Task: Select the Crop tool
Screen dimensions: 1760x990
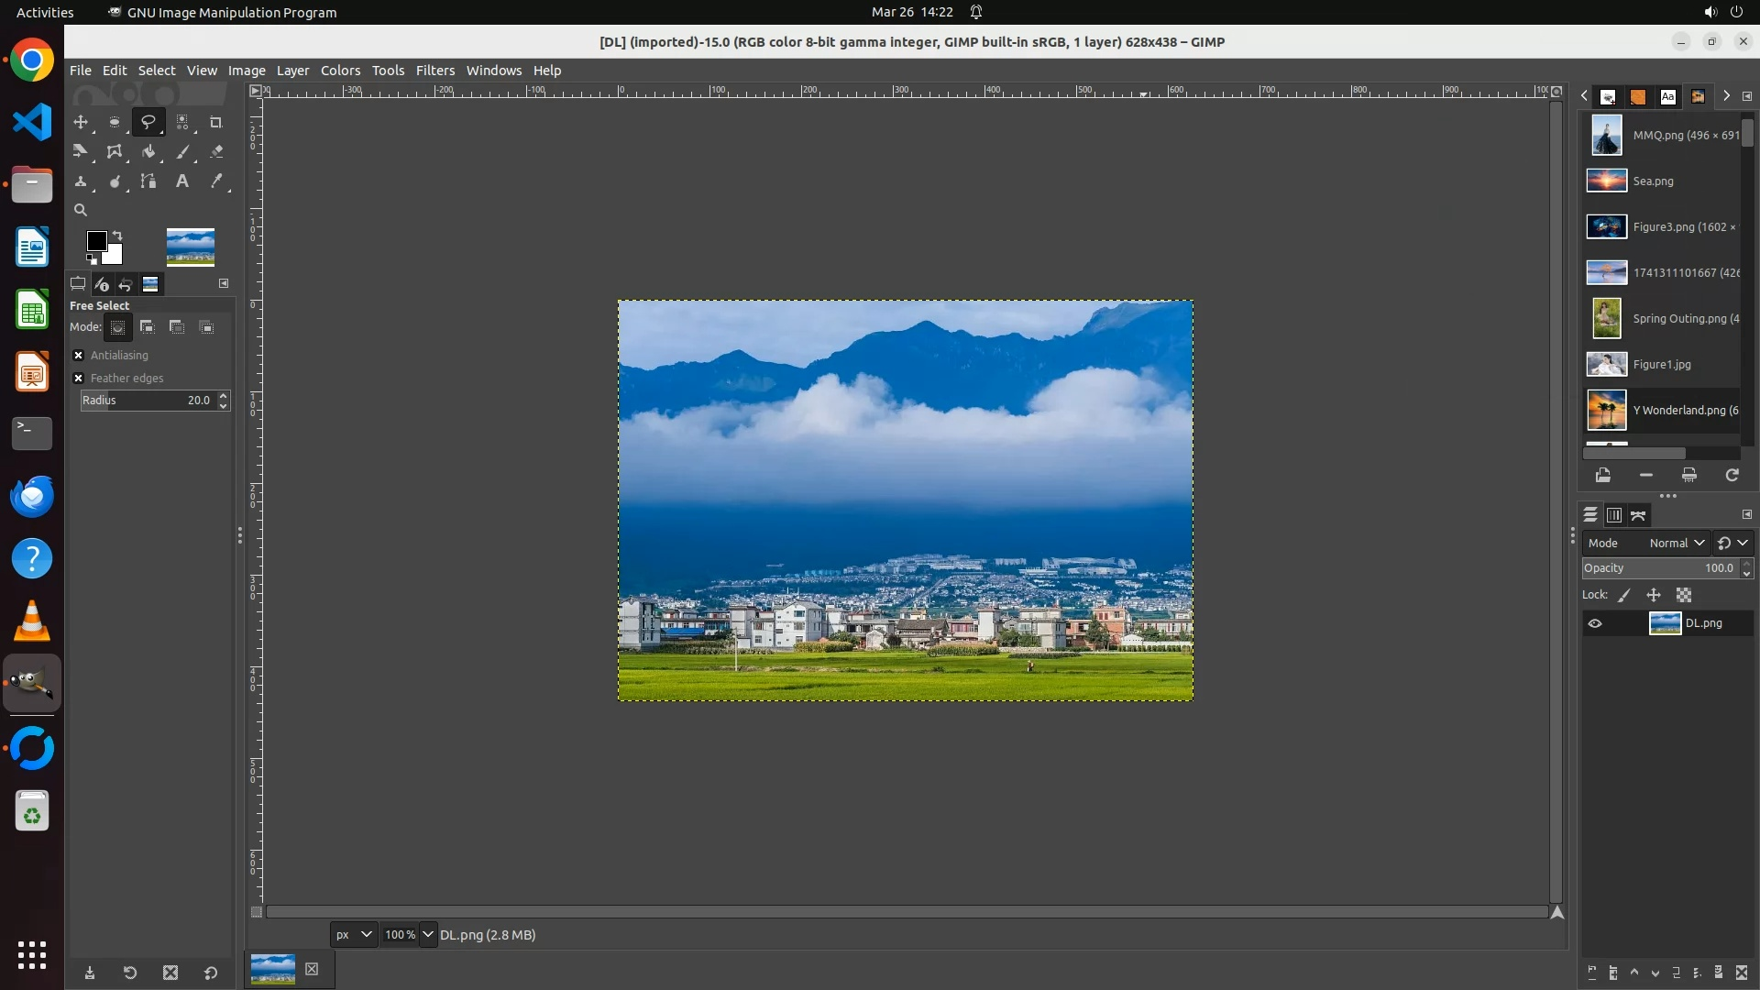Action: tap(216, 122)
